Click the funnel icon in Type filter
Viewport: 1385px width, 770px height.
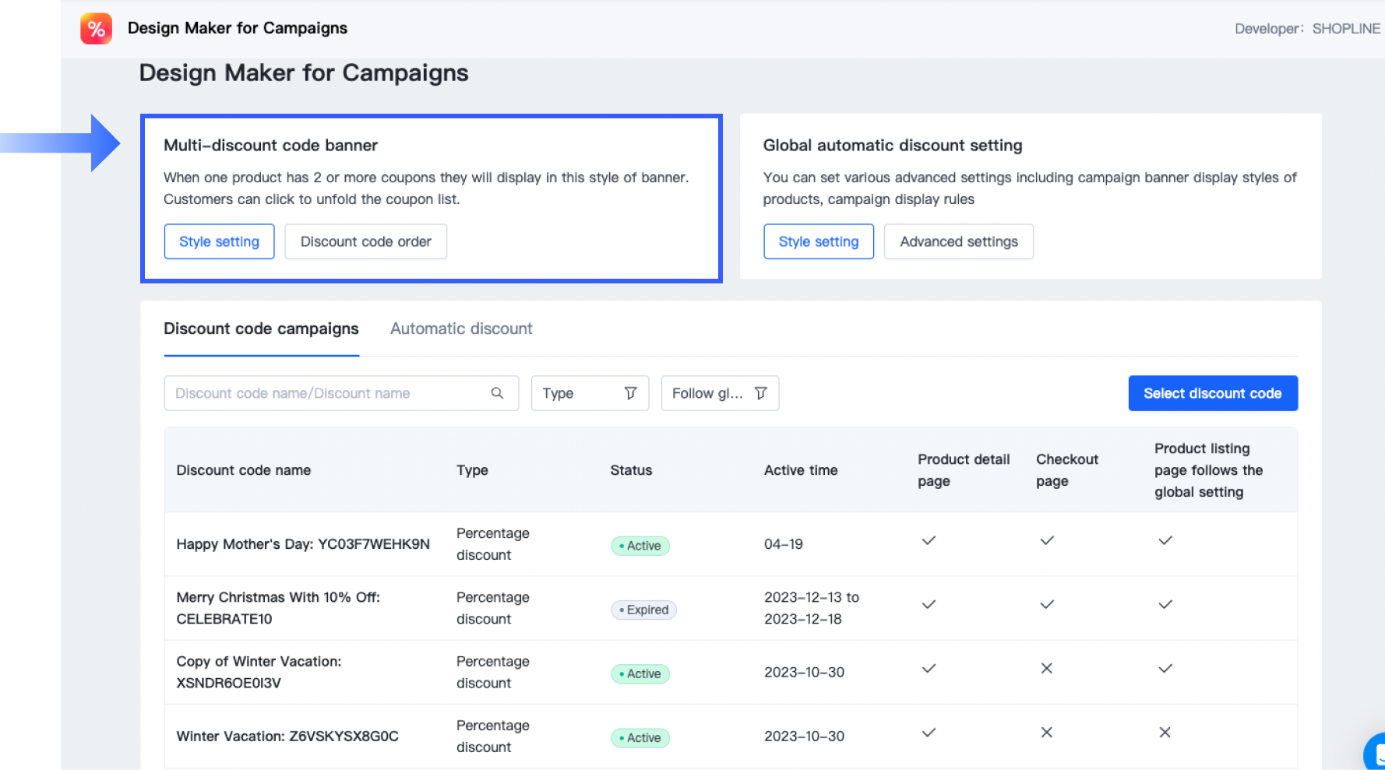[630, 393]
